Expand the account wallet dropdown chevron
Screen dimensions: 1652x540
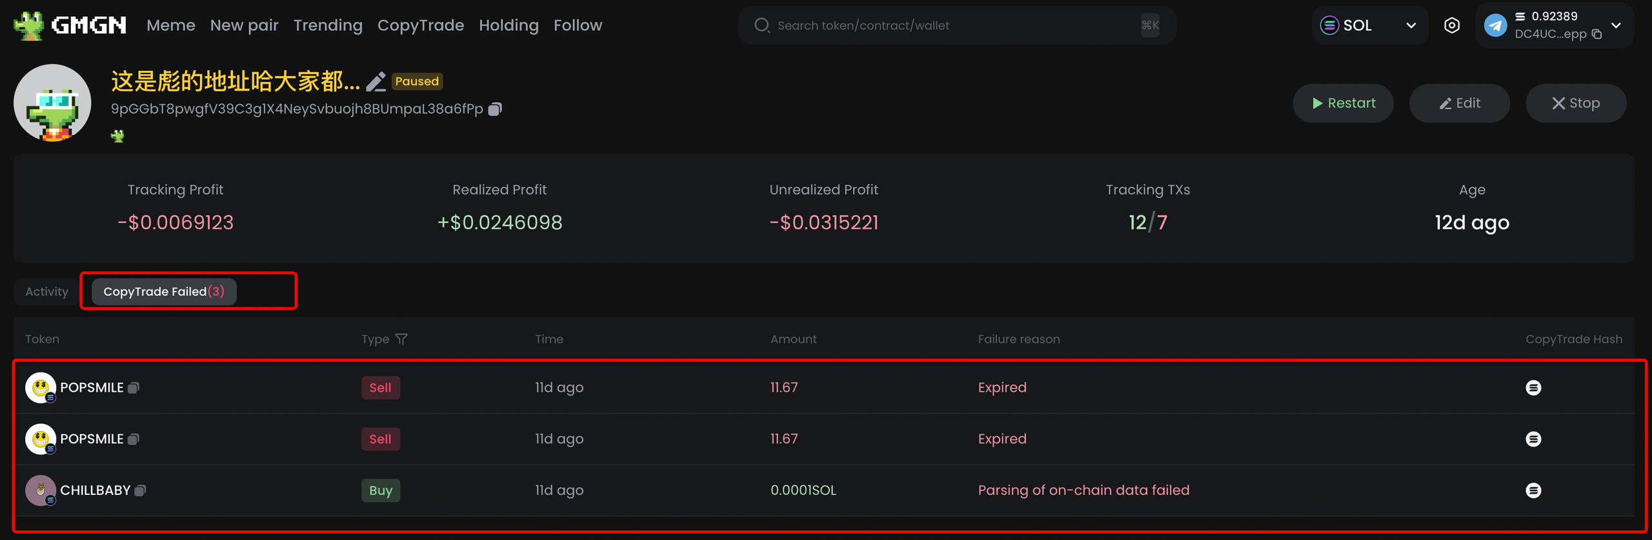click(1617, 26)
